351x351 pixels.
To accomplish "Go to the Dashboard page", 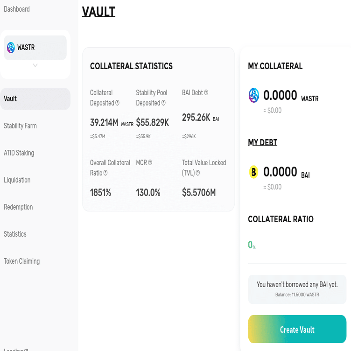I will coord(17,9).
